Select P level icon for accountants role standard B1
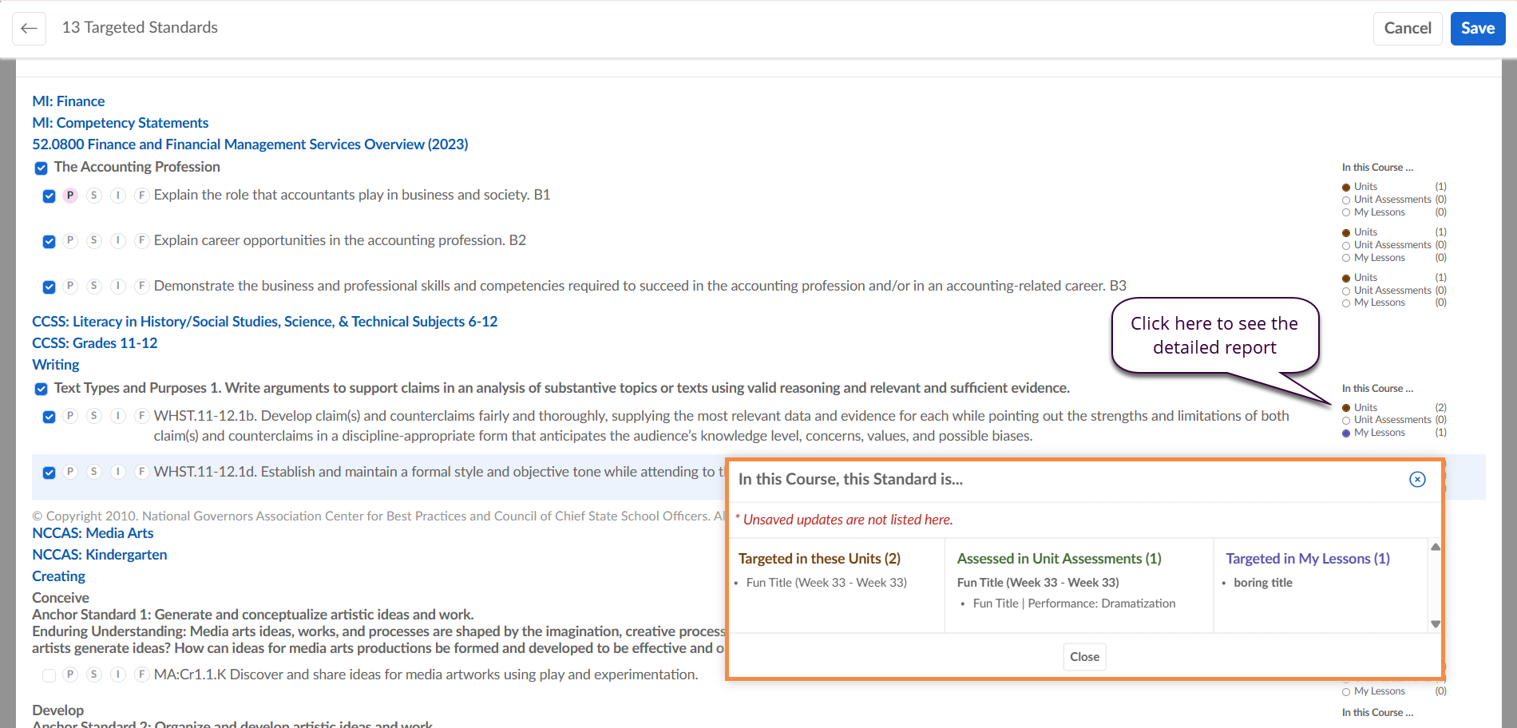 click(x=70, y=196)
